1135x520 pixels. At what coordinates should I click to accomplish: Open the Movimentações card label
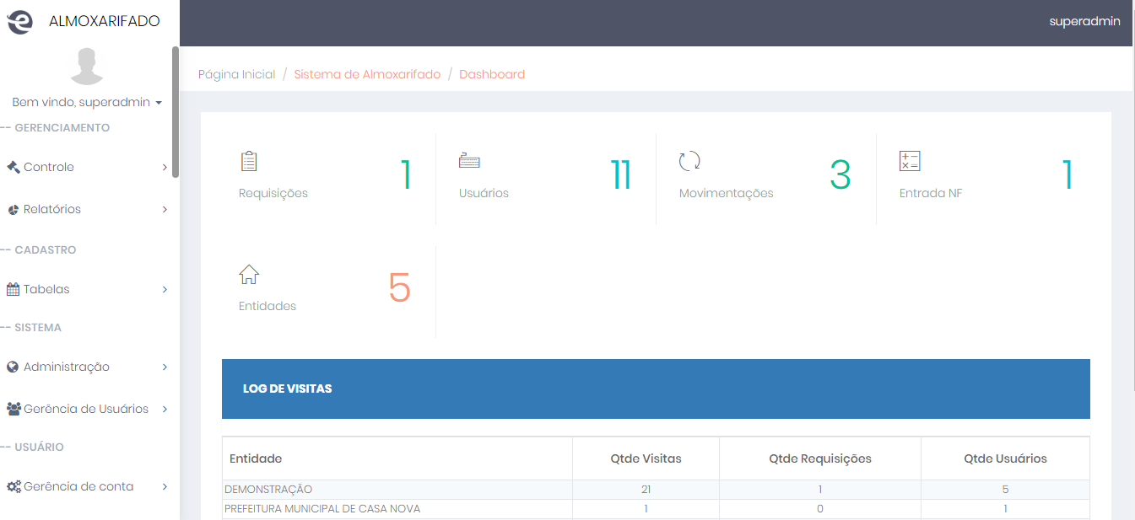727,193
